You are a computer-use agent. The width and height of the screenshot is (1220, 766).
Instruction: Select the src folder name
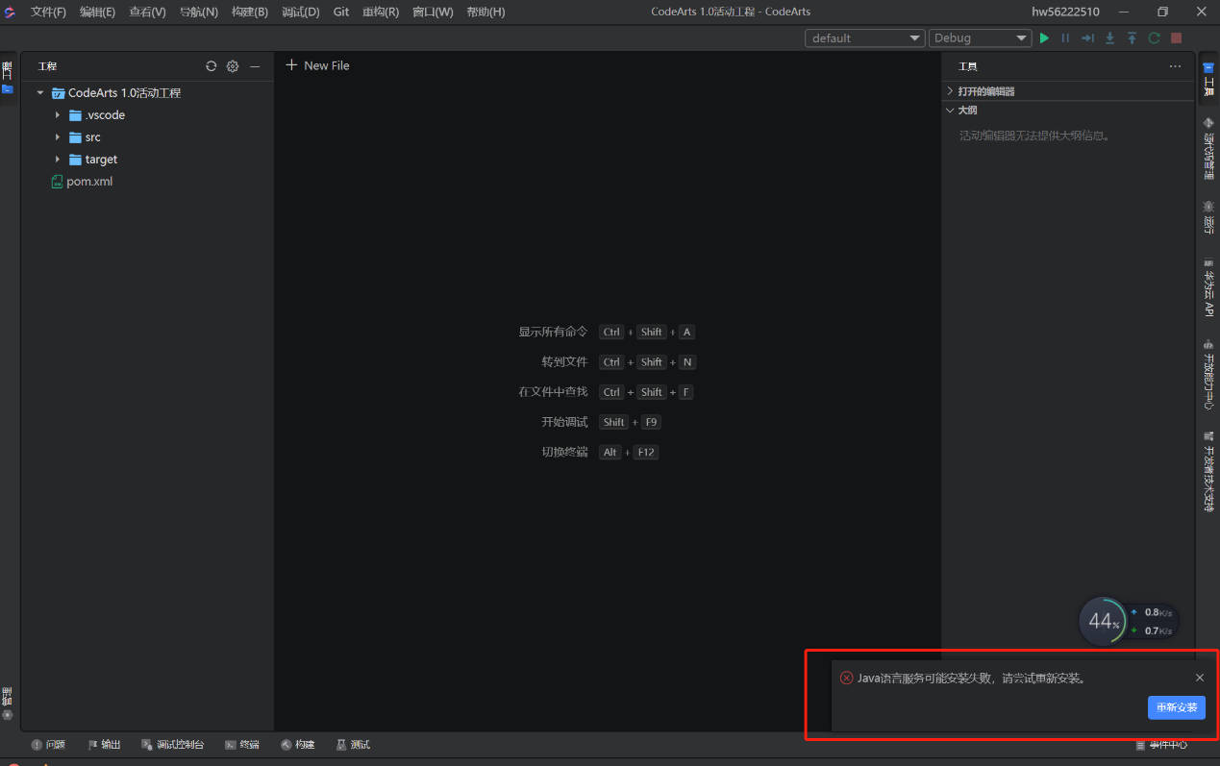pyautogui.click(x=92, y=137)
